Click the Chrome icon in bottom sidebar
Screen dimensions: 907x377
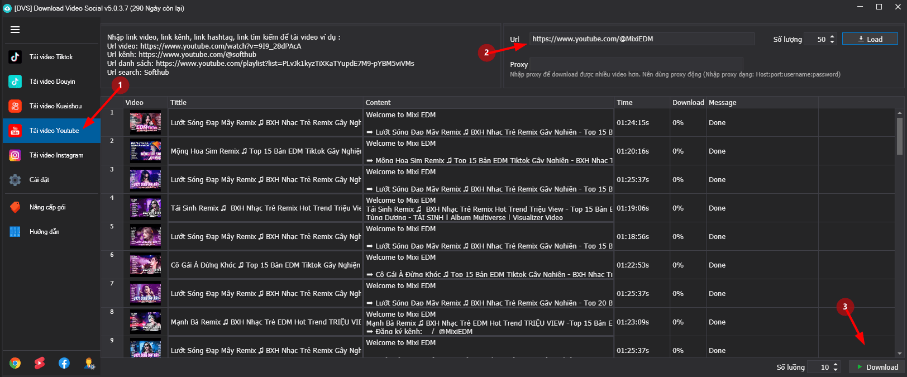[15, 364]
